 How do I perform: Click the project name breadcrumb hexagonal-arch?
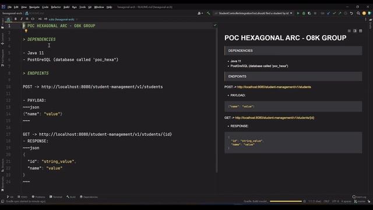(x=12, y=13)
